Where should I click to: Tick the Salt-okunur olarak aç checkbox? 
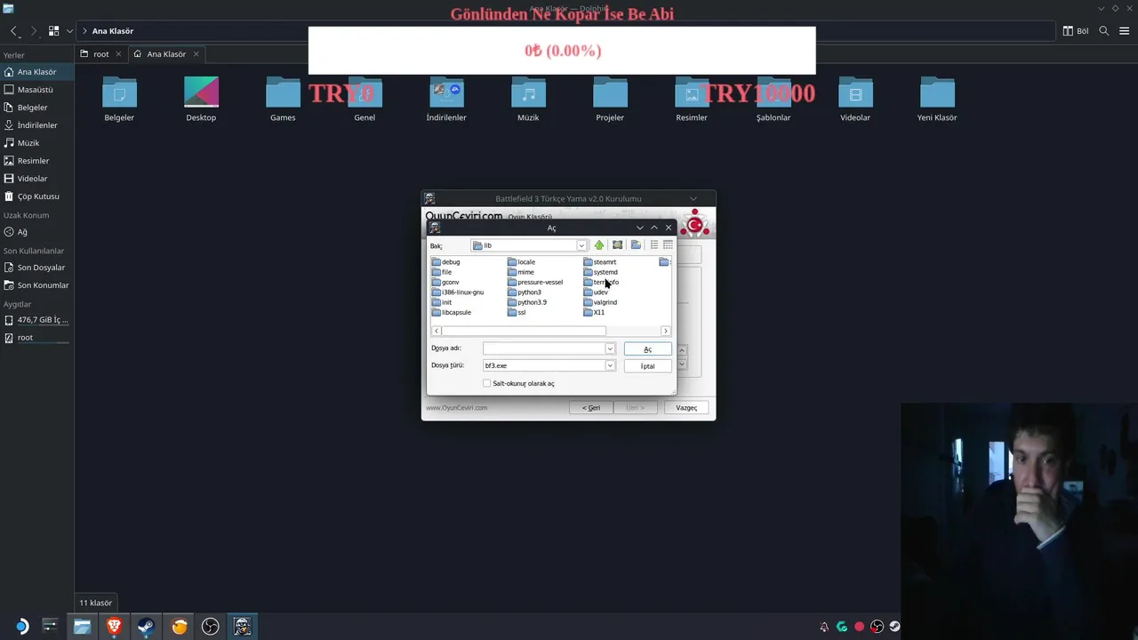pos(486,383)
